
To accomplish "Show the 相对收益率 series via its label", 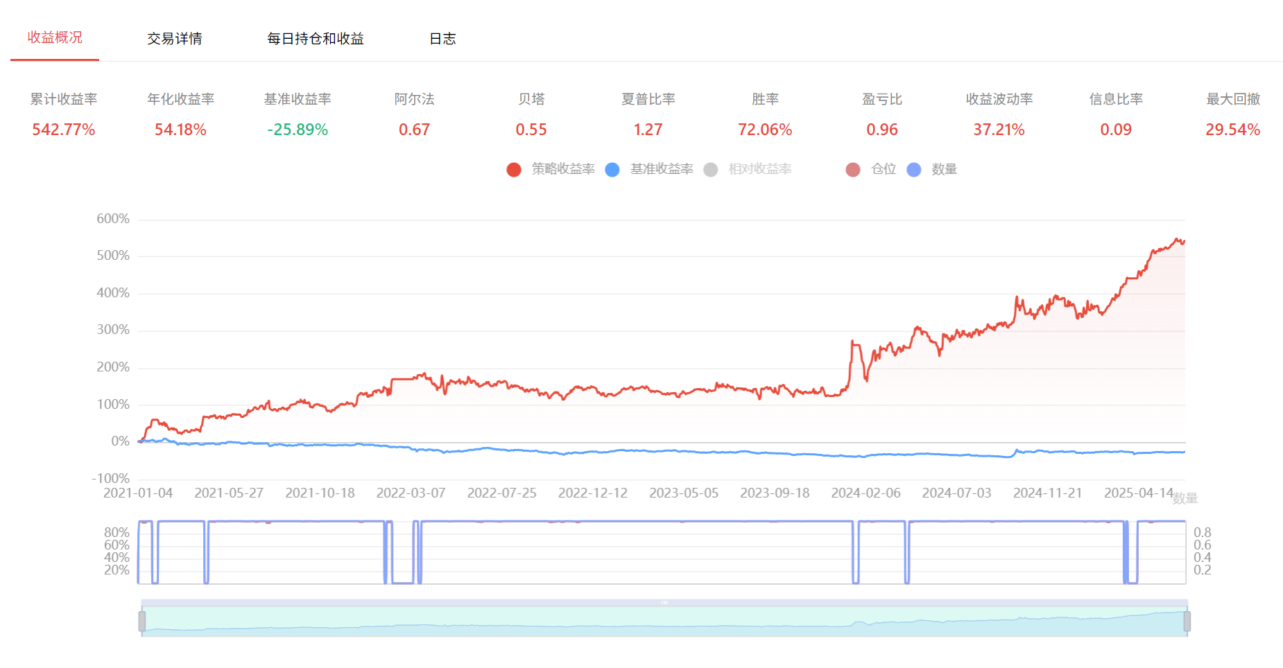I will (x=759, y=169).
